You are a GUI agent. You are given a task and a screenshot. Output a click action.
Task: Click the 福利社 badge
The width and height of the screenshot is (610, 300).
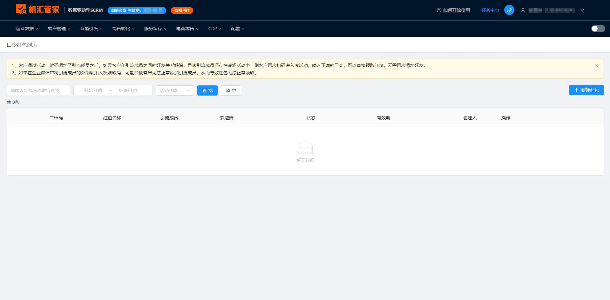(x=182, y=10)
